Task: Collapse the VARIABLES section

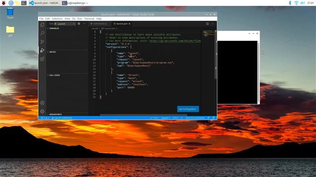Action: [68, 29]
